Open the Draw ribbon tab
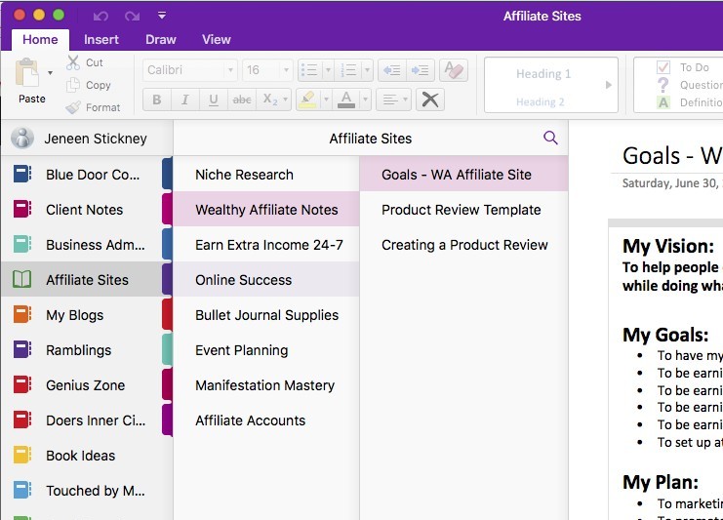This screenshot has height=520, width=723. coord(160,40)
